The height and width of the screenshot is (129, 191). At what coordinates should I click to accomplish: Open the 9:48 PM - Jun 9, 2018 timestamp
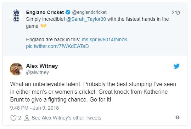click(34, 108)
